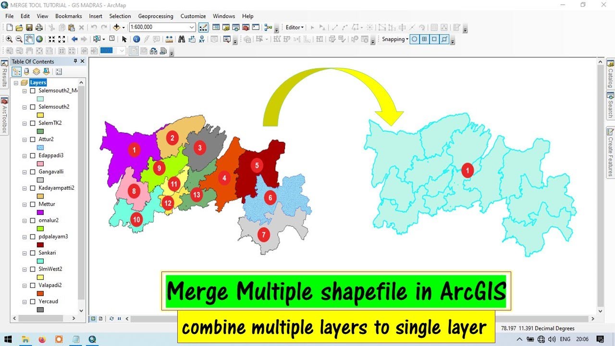
Task: Open the Python window icon
Action: pyautogui.click(x=256, y=27)
